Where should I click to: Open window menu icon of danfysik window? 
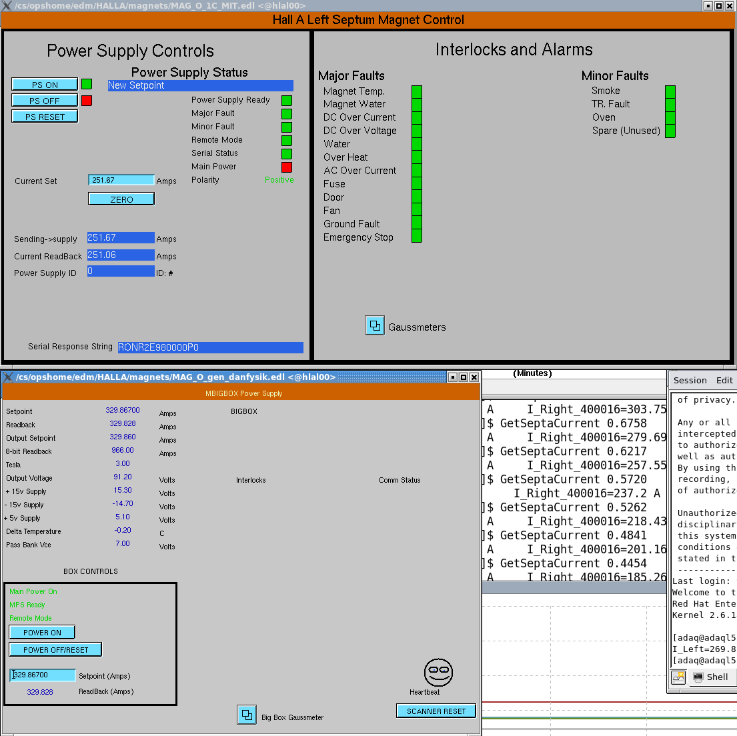[x=8, y=377]
